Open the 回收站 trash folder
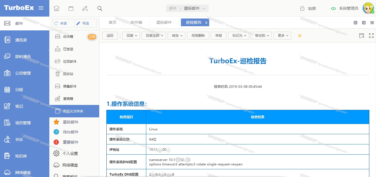376x177 pixels. point(74,74)
